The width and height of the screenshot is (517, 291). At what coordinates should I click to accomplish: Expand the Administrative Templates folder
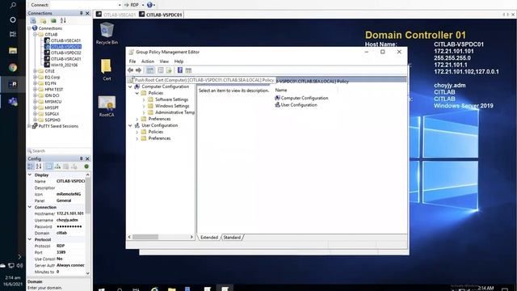[144, 112]
